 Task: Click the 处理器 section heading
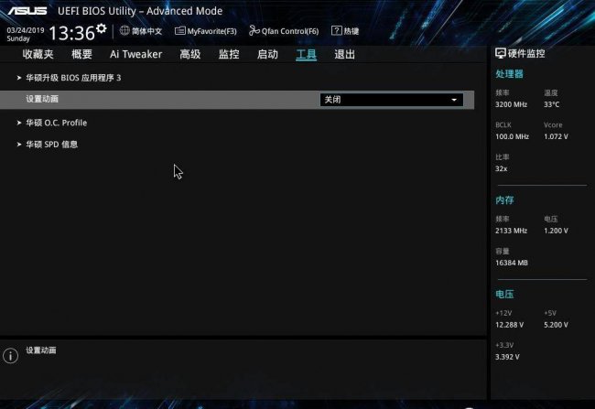point(509,74)
